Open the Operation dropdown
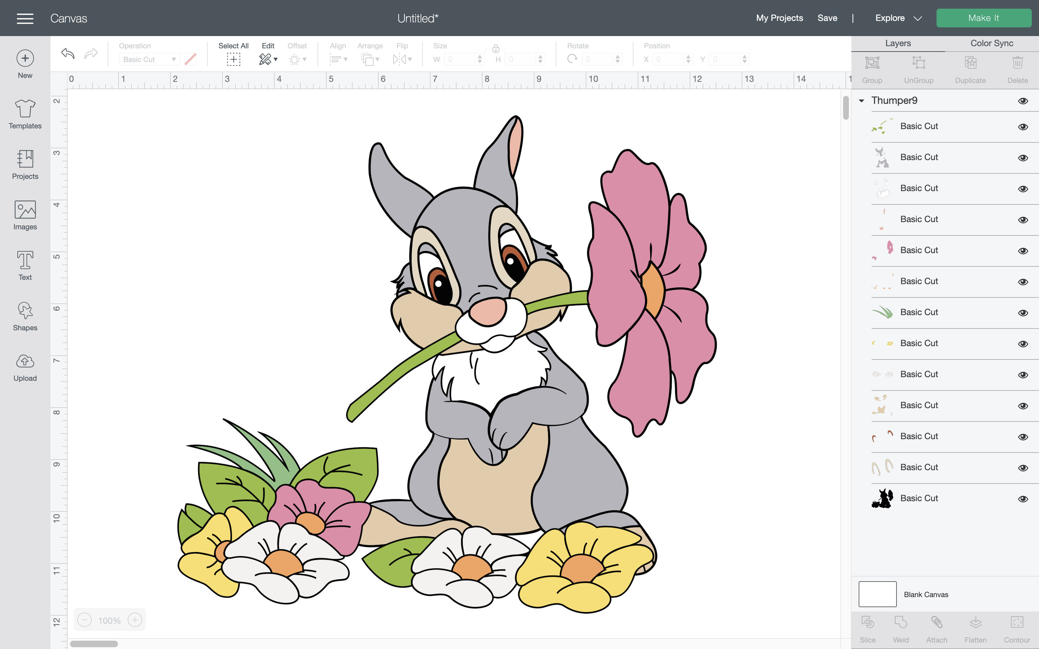Viewport: 1039px width, 649px height. (149, 59)
